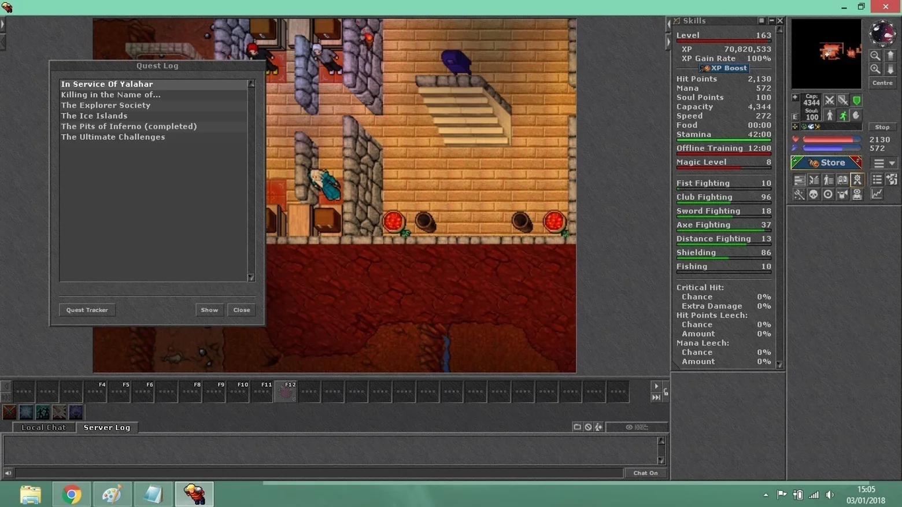
Task: Open the Quest Tracker
Action: pyautogui.click(x=87, y=310)
